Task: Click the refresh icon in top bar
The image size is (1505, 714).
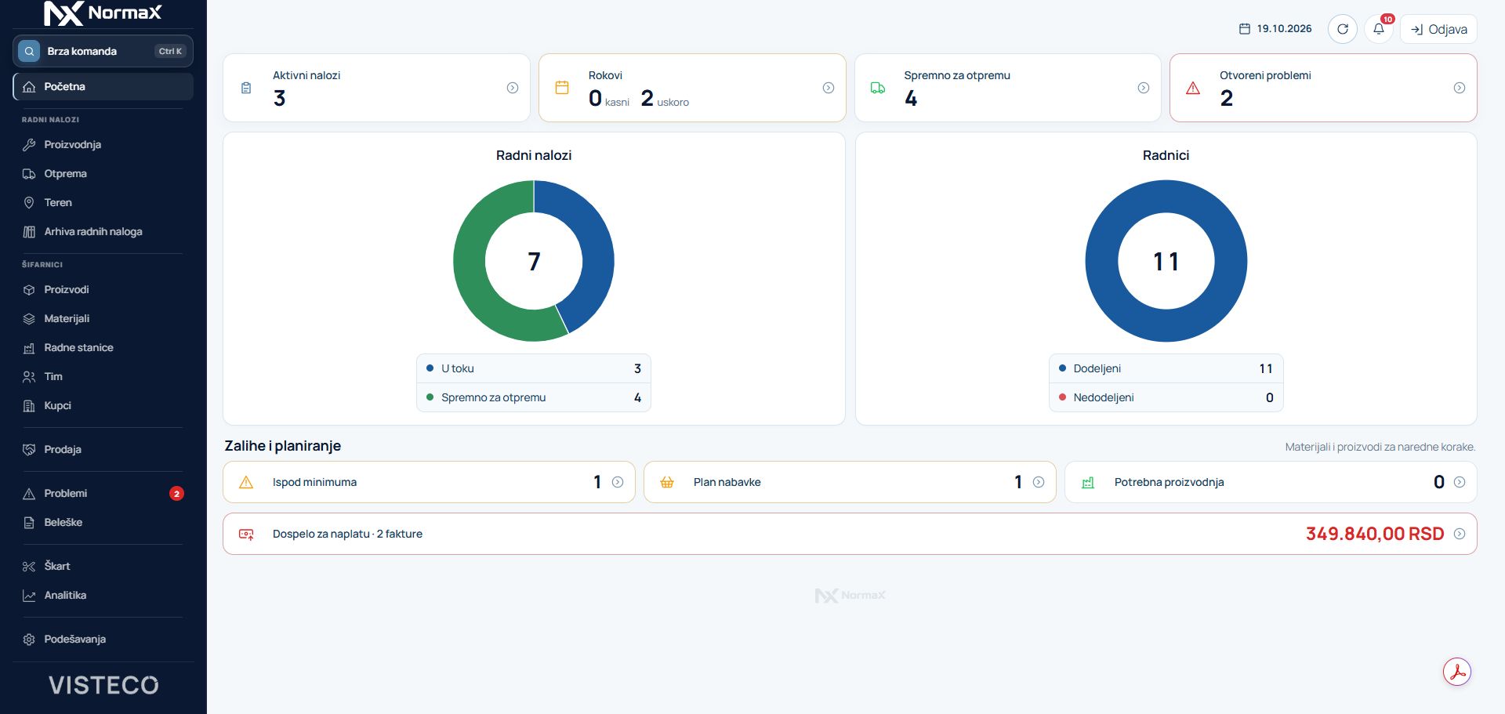Action: pos(1342,29)
